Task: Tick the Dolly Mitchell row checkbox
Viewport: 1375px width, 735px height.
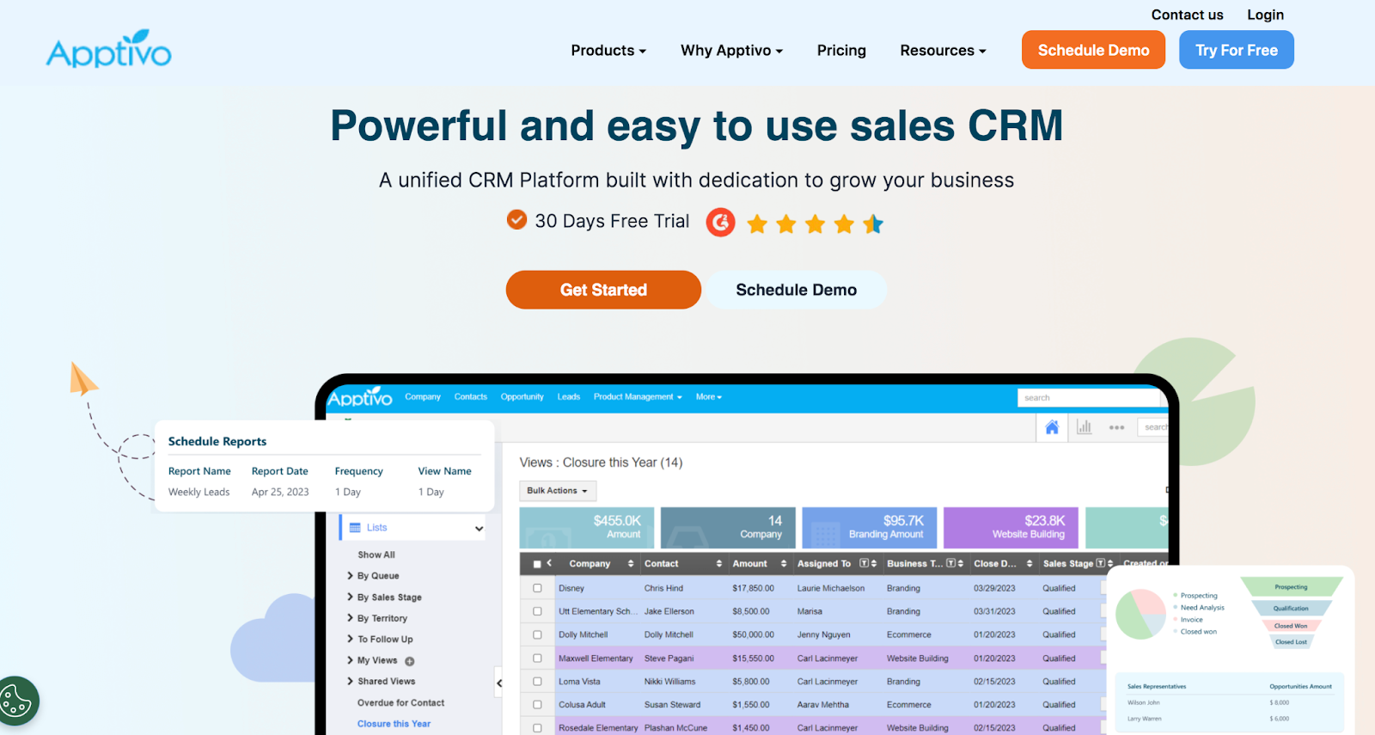Action: point(537,634)
